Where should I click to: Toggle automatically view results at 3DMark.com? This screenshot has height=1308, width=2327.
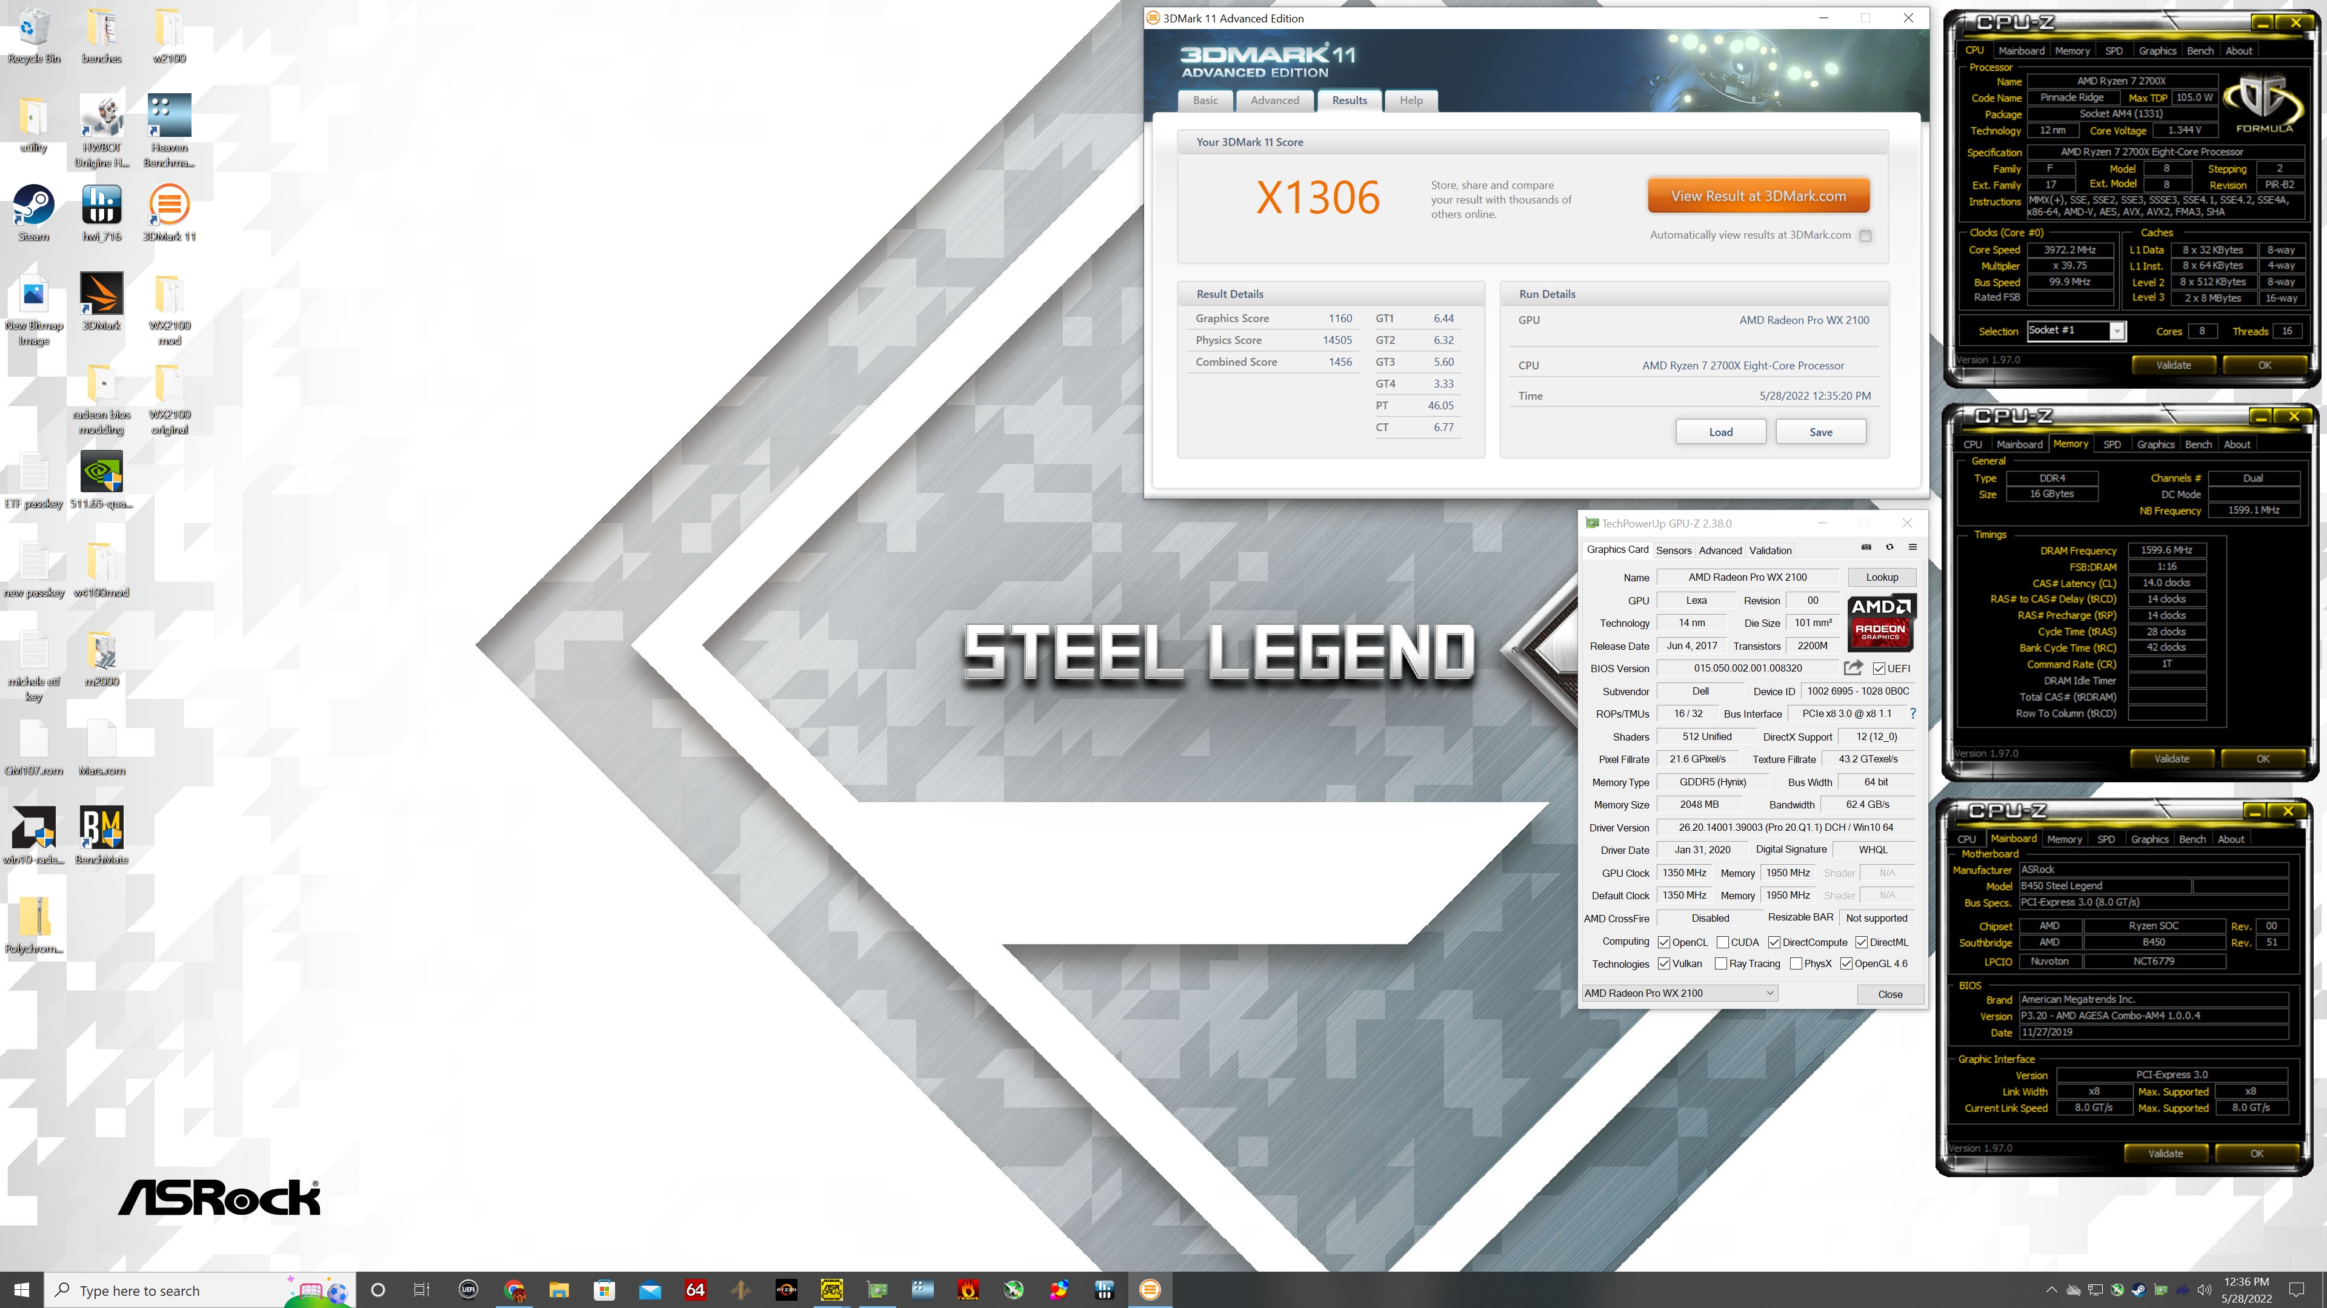pyautogui.click(x=1865, y=236)
